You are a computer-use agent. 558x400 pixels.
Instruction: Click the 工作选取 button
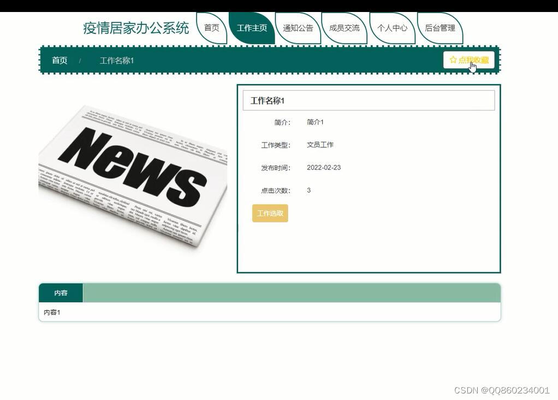[x=270, y=213]
